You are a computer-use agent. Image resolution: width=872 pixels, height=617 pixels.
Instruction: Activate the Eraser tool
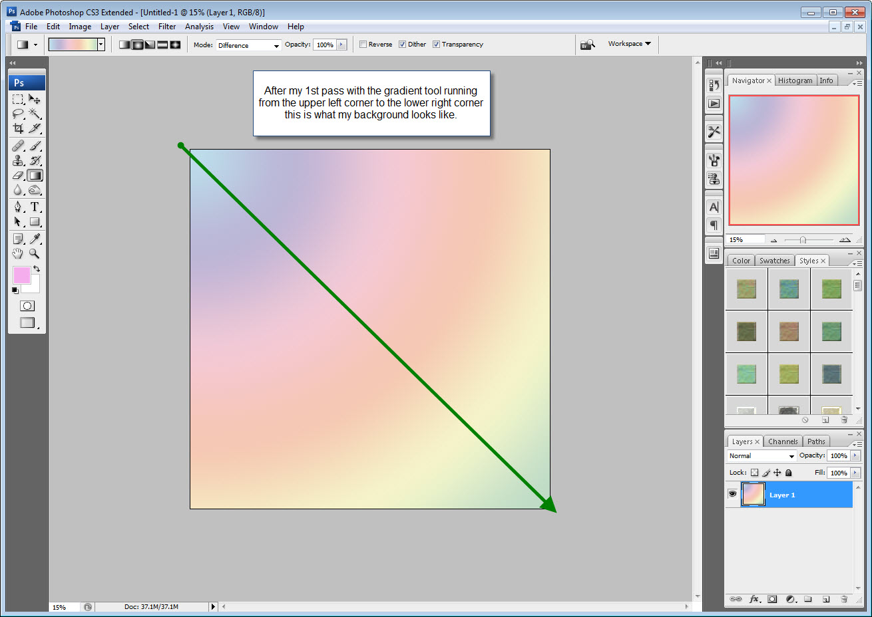tap(17, 175)
